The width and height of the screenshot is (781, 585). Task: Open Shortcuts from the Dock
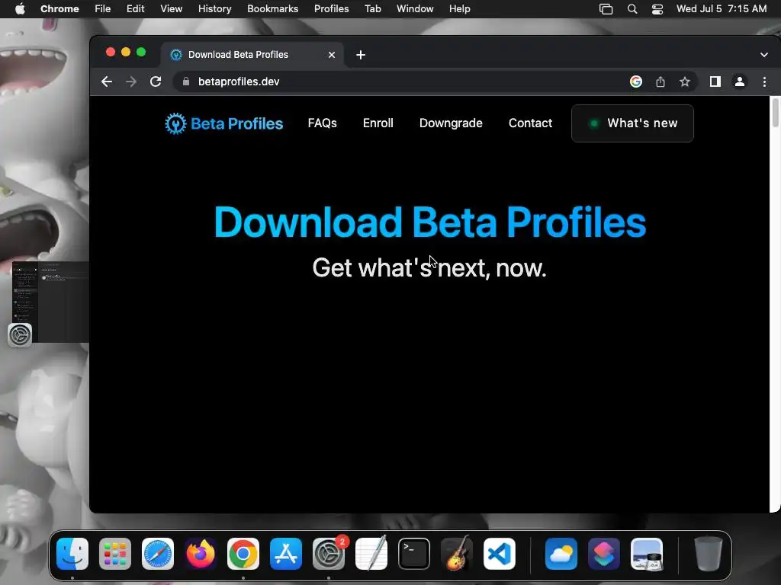pos(604,554)
